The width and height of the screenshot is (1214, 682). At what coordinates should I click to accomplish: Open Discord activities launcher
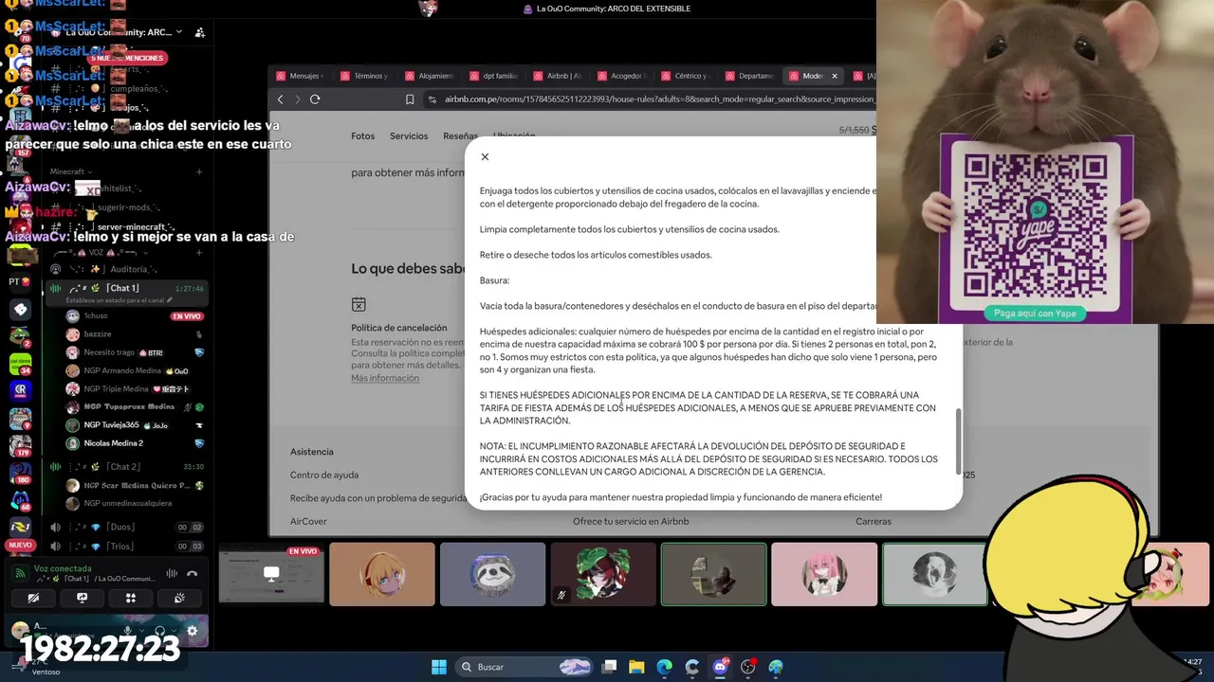tap(131, 598)
